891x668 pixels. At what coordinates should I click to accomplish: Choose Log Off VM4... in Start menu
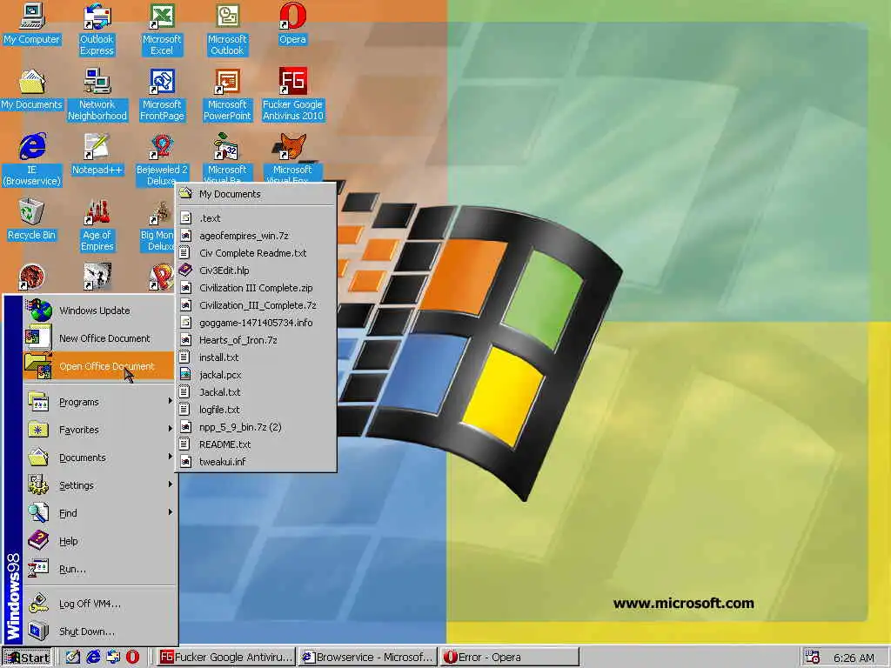(99, 604)
